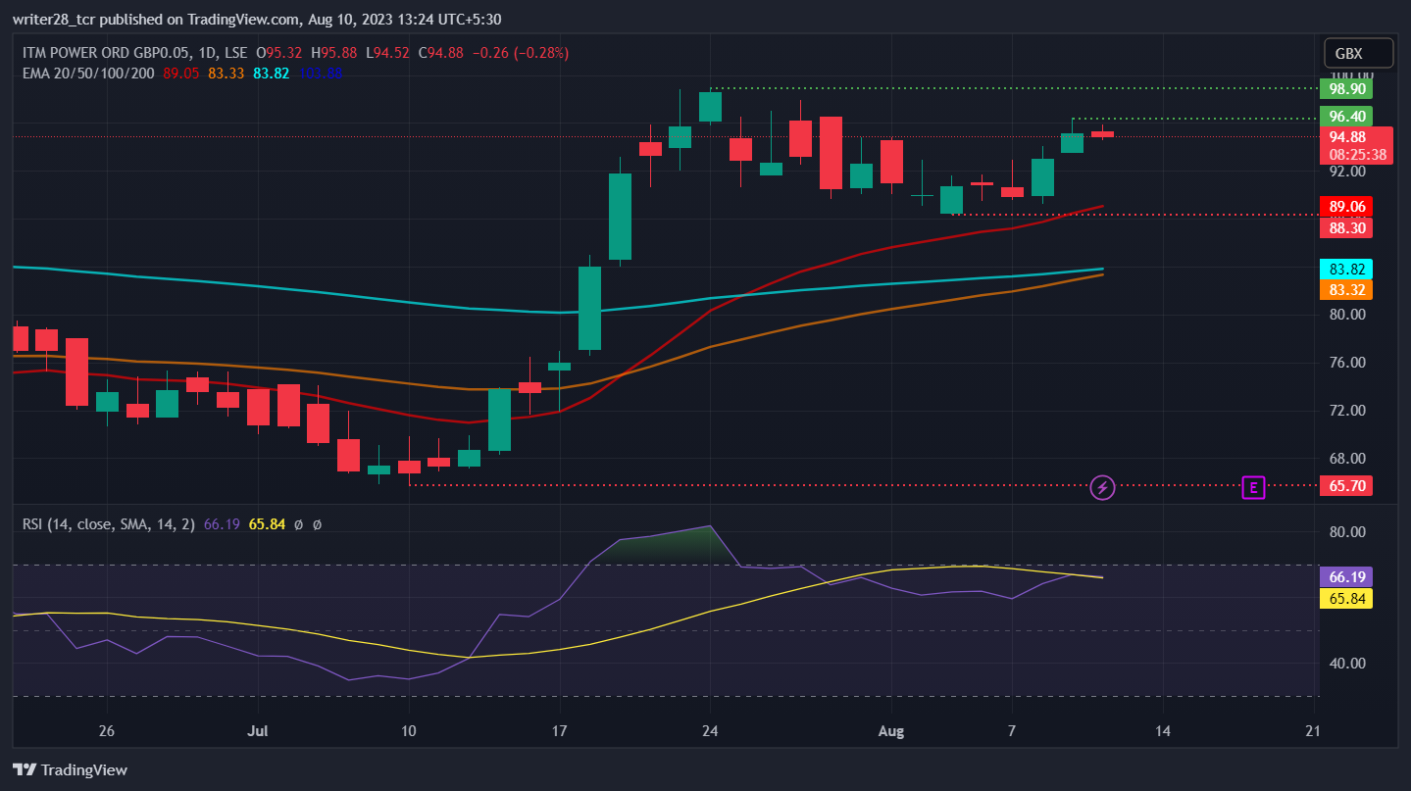Click the 24 date label on time axis
Viewport: 1411px width, 791px height.
(711, 731)
